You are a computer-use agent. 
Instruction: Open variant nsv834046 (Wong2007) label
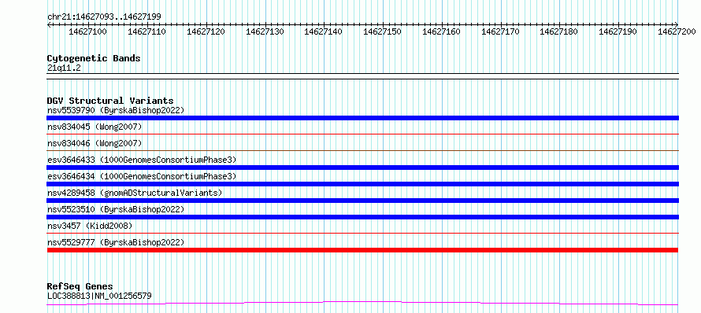click(x=95, y=143)
